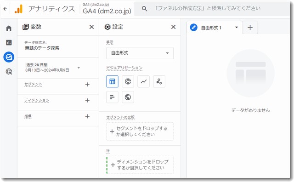Viewport: 294px width, 182px height.
Task: Select the table visualization icon
Action: tap(112, 81)
